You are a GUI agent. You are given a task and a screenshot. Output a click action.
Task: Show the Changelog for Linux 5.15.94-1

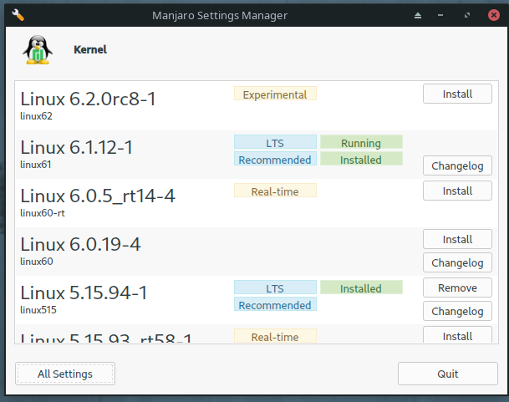tap(457, 311)
